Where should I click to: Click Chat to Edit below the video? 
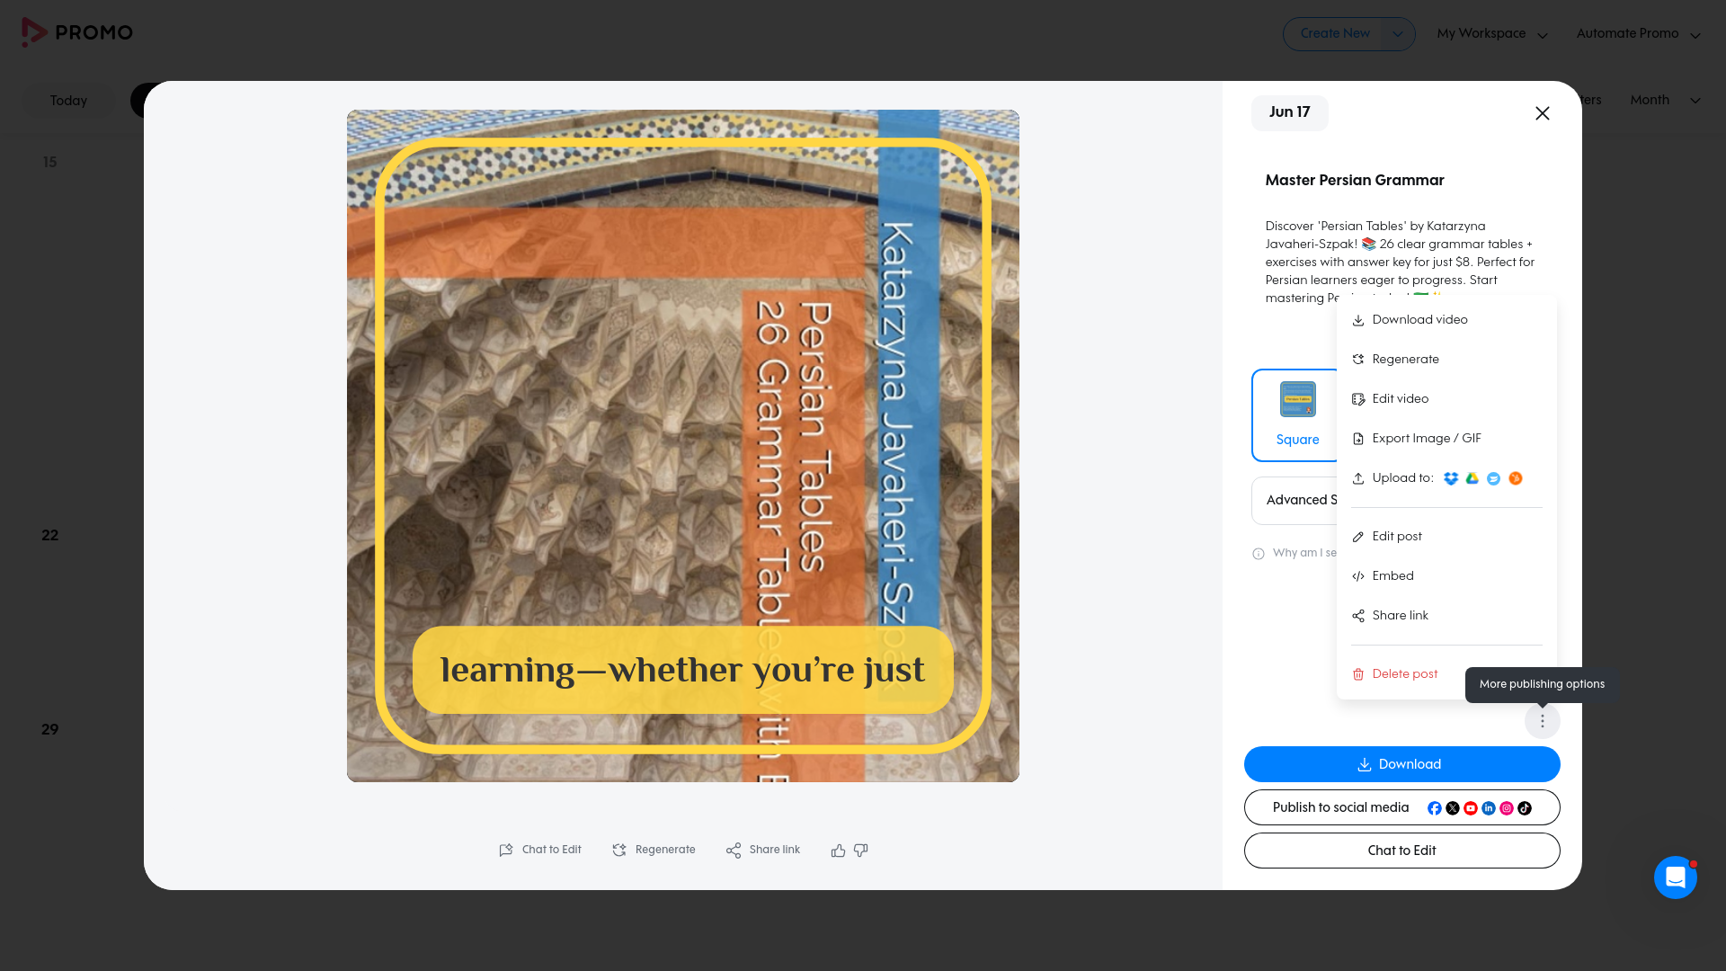[x=540, y=850]
